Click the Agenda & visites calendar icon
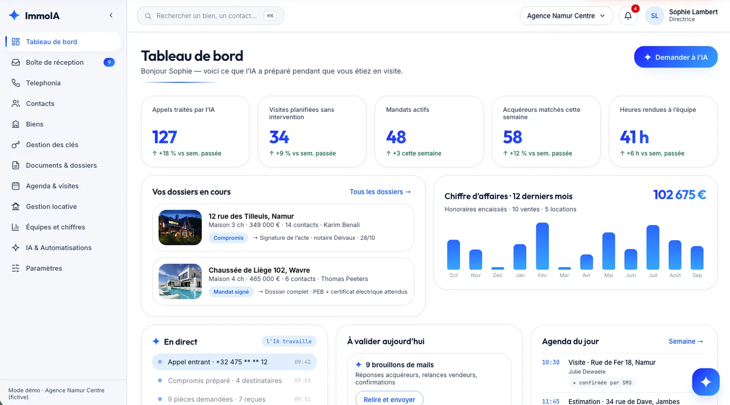Viewport: 730px width, 405px height. [16, 186]
